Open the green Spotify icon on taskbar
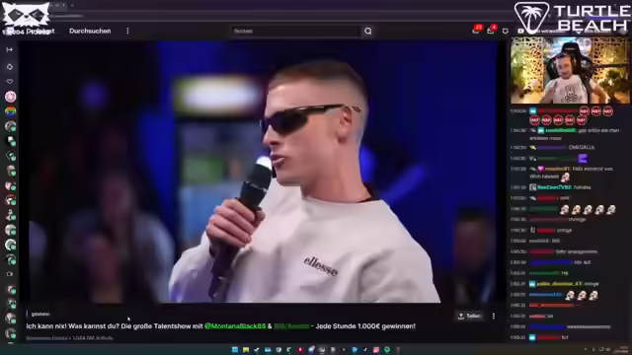 coord(387,350)
